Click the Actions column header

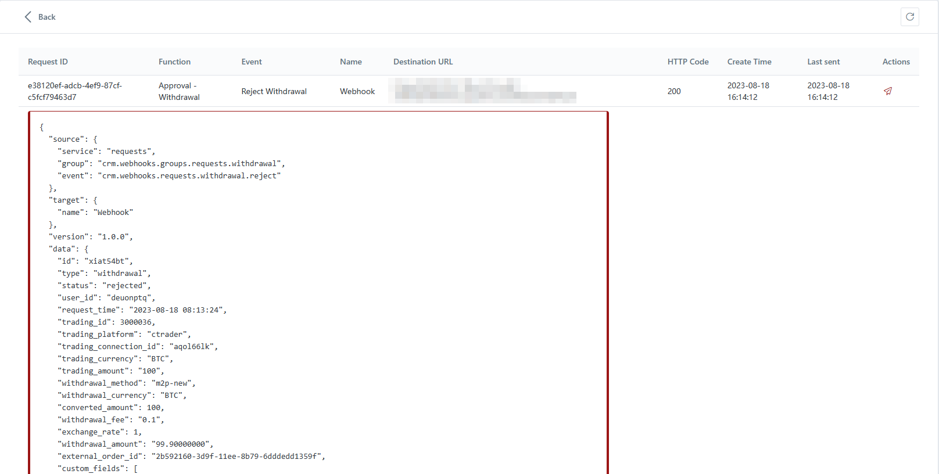pos(895,62)
